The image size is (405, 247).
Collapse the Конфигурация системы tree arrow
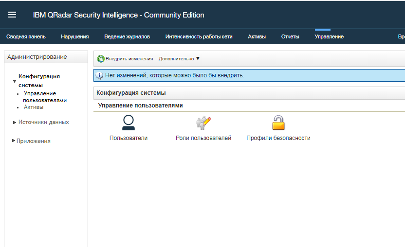pos(15,81)
